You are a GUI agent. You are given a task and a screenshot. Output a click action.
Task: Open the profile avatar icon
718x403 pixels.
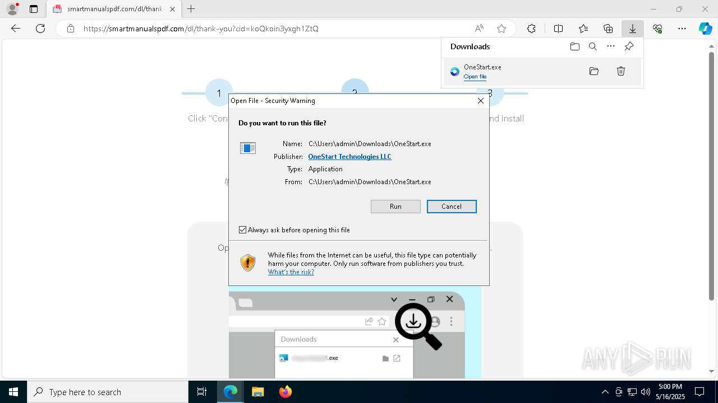(x=12, y=9)
